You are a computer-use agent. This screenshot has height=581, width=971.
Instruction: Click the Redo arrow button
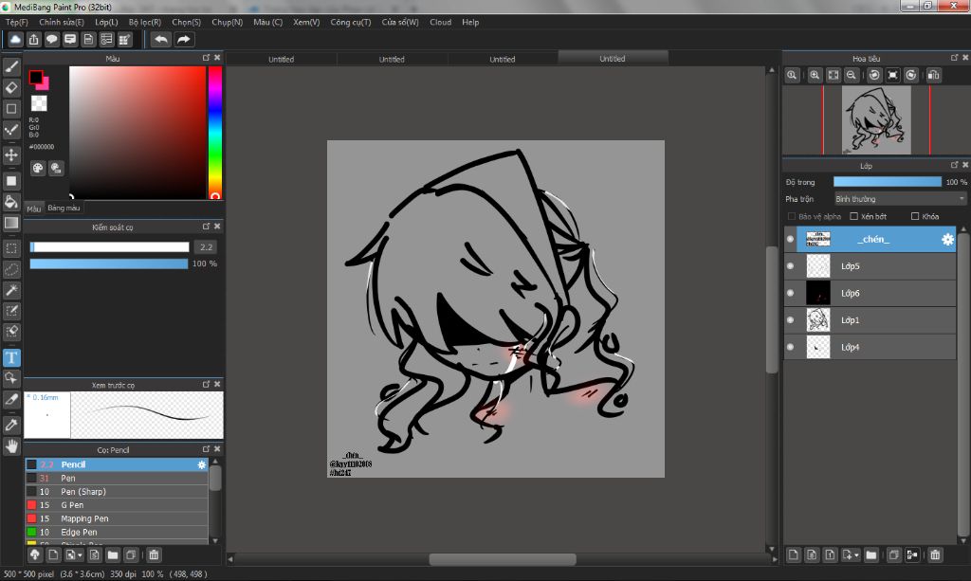[184, 40]
